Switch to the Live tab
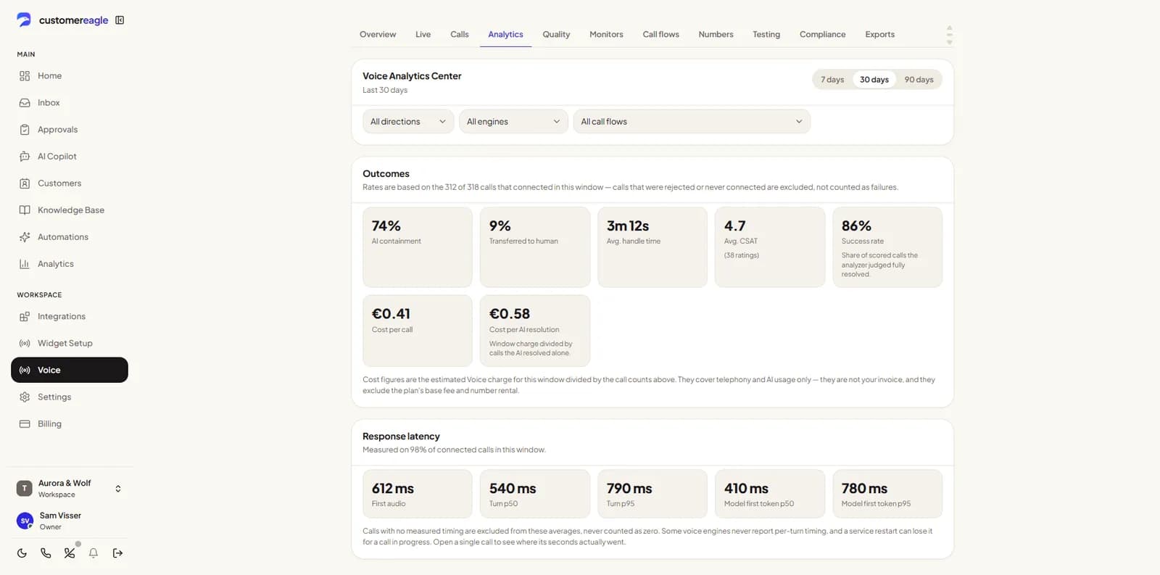 coord(423,34)
